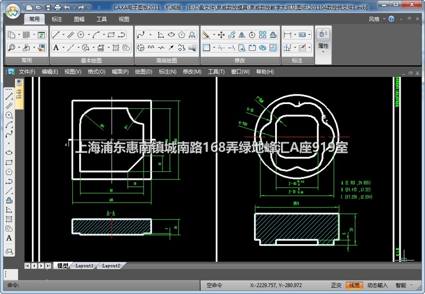
Task: Click the Print icon in quick access toolbar
Action: (57, 7)
